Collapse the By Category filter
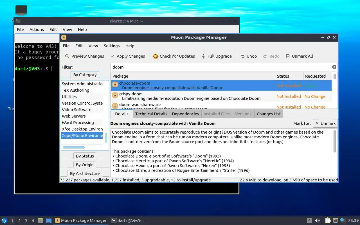The width and height of the screenshot is (360, 225). point(85,75)
